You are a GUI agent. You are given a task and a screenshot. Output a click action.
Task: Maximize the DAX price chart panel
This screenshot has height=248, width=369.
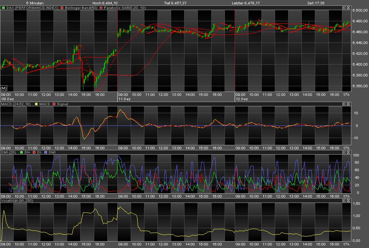(x=343, y=8)
